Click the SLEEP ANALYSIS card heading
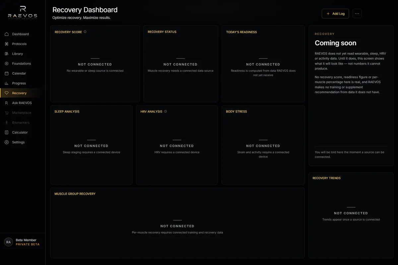398x265 pixels. pos(67,112)
